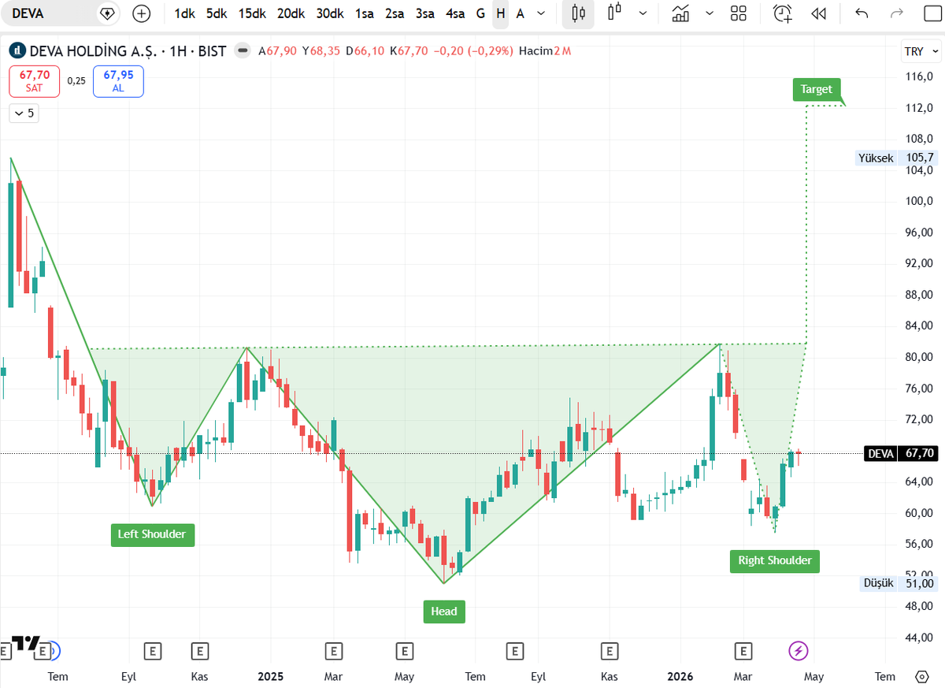
Task: Select the green Target label
Action: tap(816, 90)
